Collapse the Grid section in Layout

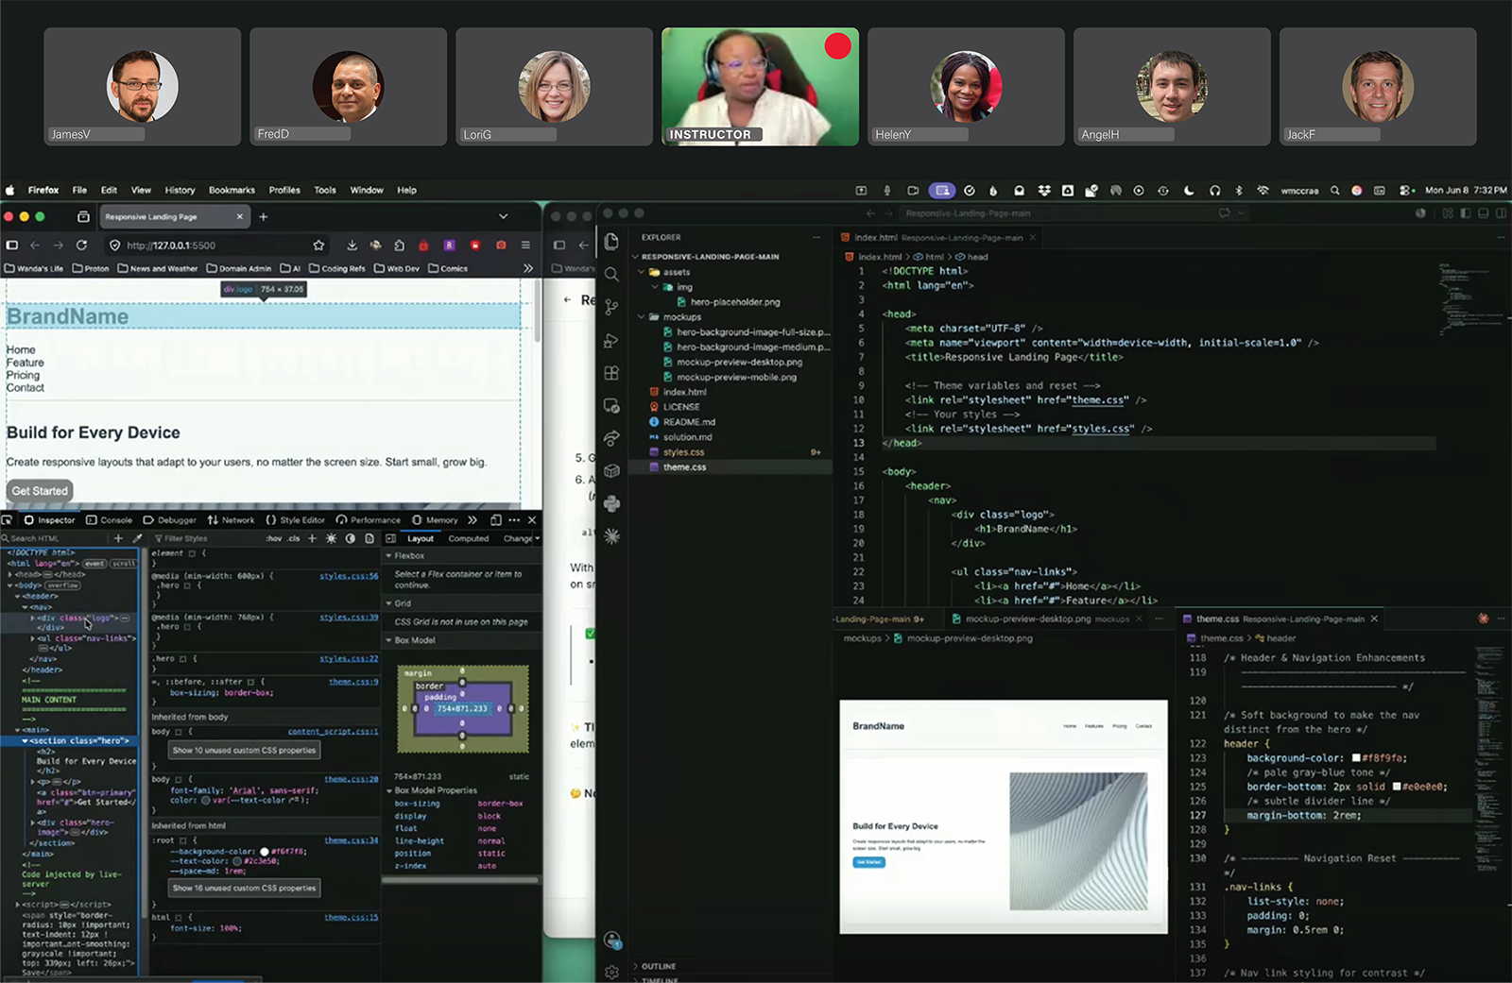pyautogui.click(x=388, y=603)
